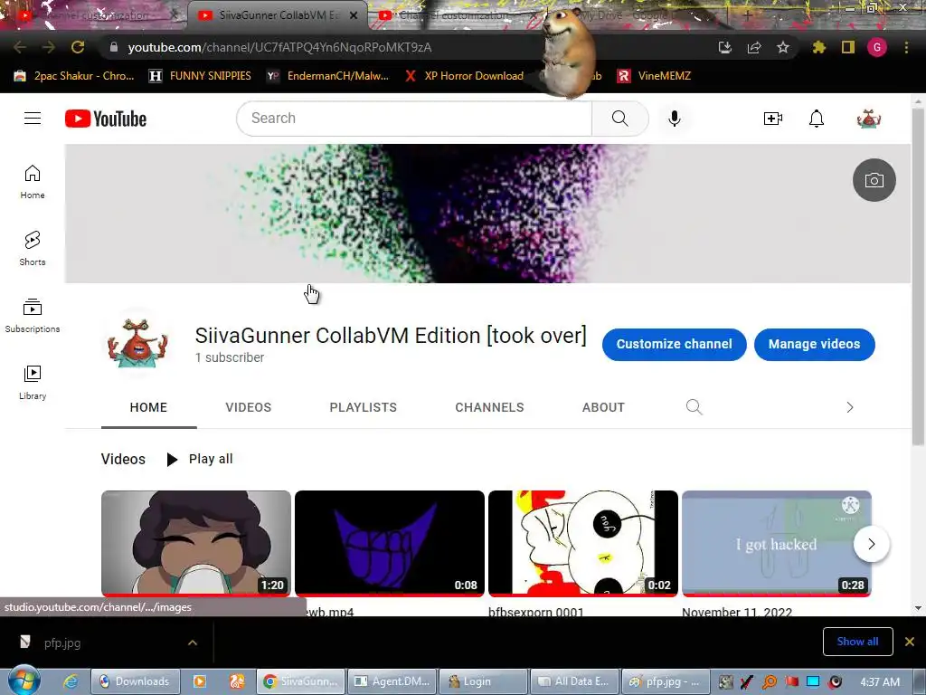
Task: Open the XP Horror Download bookmark
Action: click(464, 76)
